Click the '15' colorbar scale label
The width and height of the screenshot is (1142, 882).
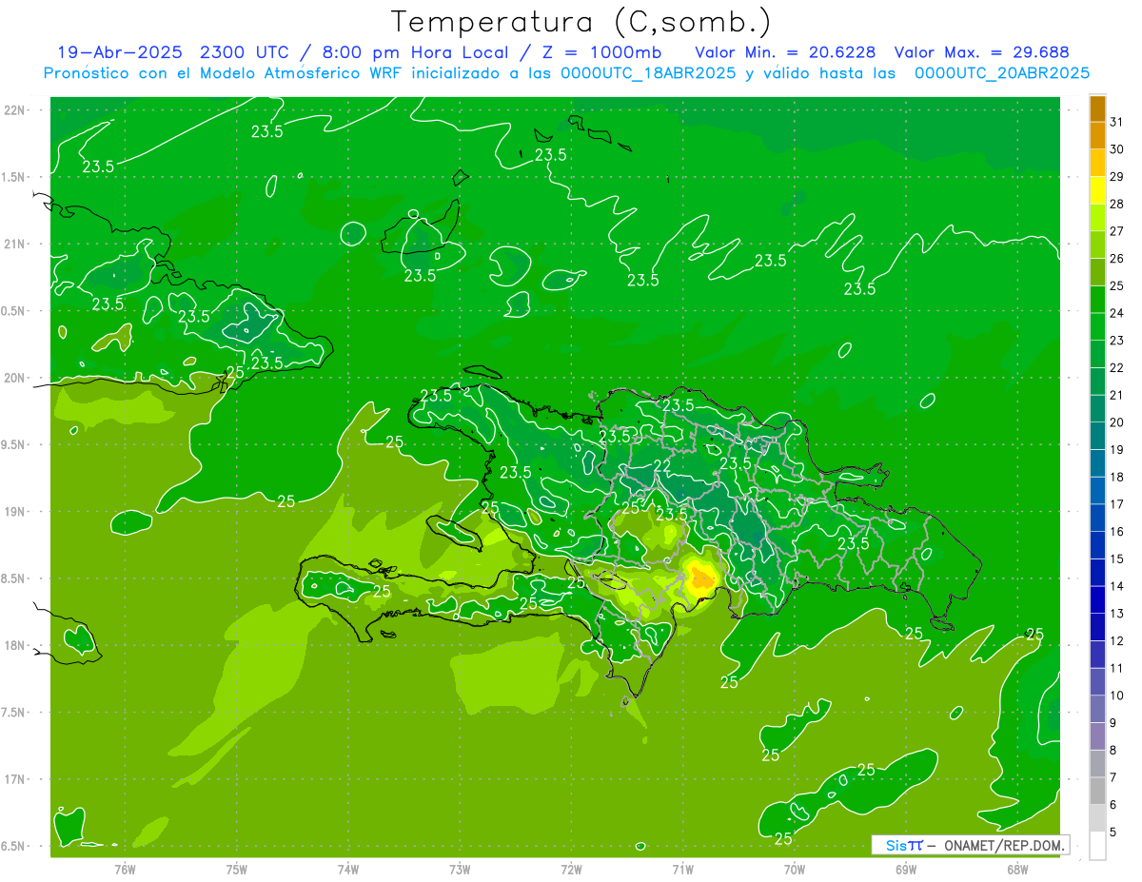coord(1117,559)
